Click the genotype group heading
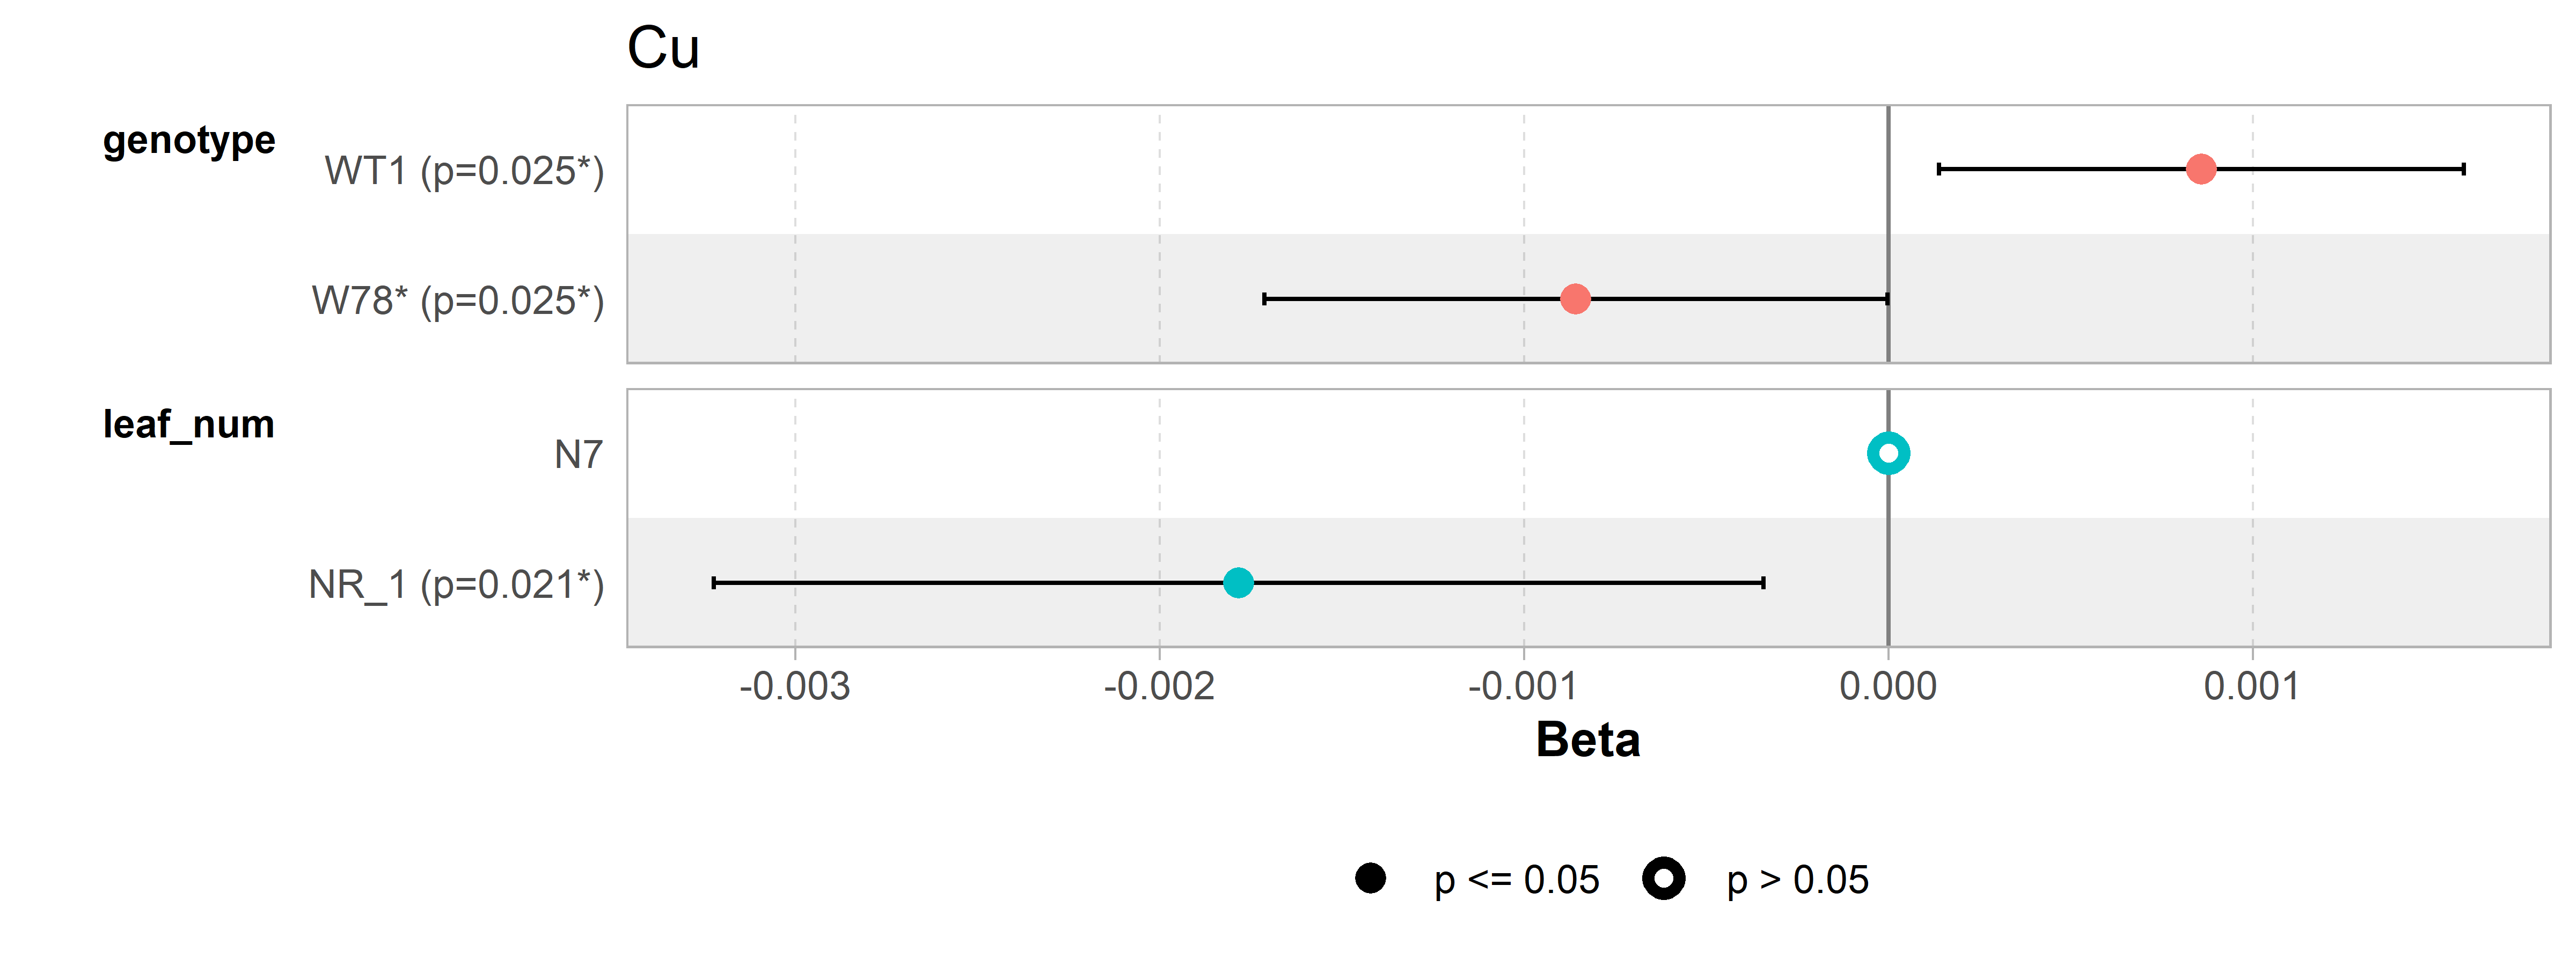 (x=189, y=141)
